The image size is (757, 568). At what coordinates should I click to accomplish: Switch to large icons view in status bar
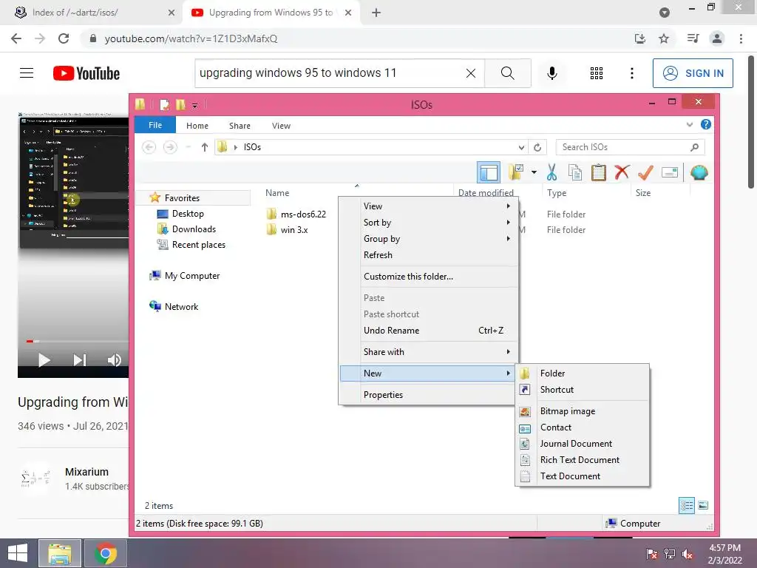click(x=704, y=506)
